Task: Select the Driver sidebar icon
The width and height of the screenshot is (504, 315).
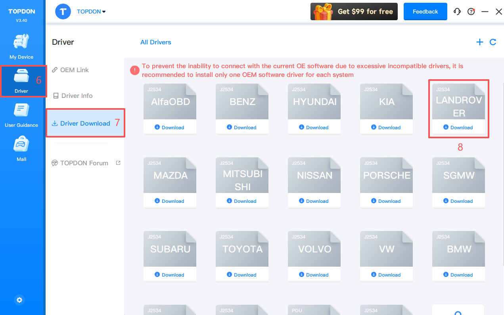Action: (x=21, y=81)
